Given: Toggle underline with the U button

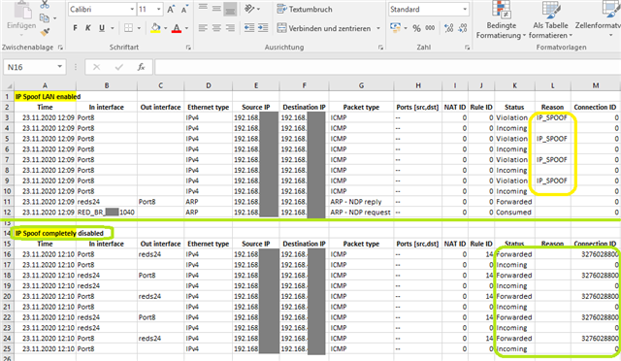Looking at the screenshot, I should tap(102, 28).
